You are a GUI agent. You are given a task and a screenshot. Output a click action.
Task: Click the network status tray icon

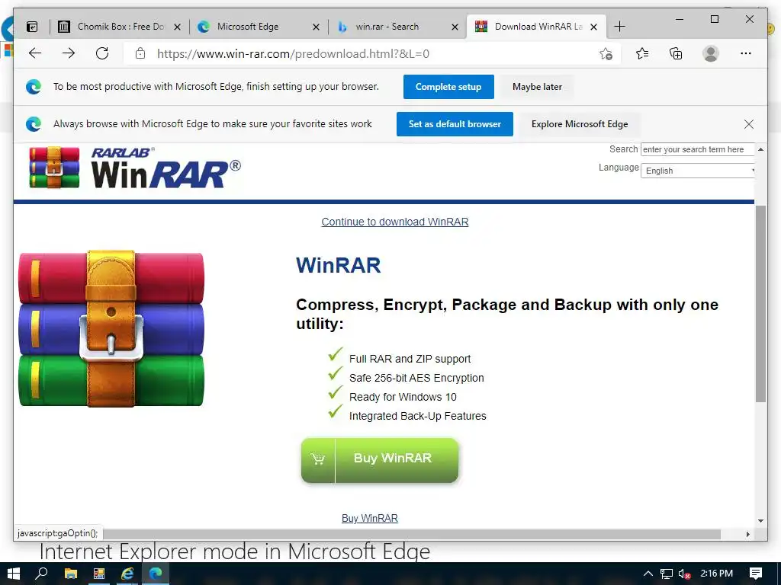point(667,574)
